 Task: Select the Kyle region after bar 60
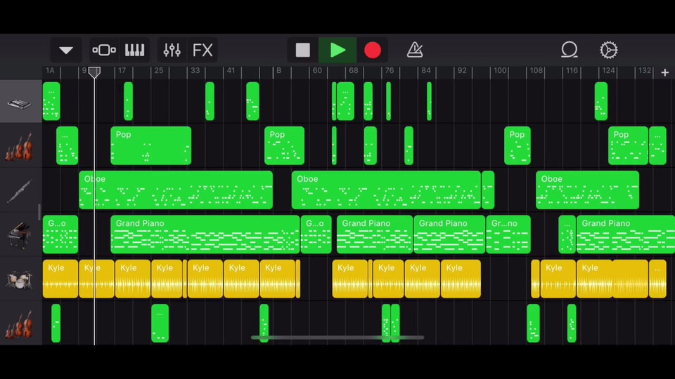tap(350, 279)
